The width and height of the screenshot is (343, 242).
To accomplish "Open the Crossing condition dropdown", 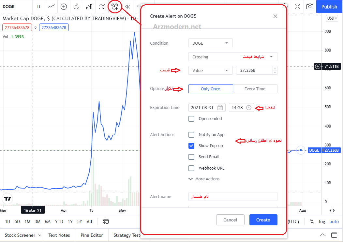I will pyautogui.click(x=233, y=57).
